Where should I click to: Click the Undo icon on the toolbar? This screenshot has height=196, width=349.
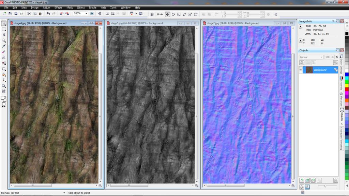48,14
